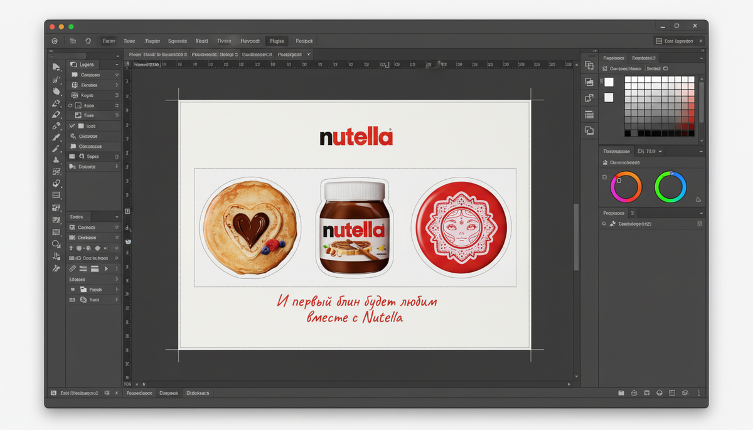Click the list icon beside the home icon
Image resolution: width=753 pixels, height=430 pixels.
click(x=73, y=41)
